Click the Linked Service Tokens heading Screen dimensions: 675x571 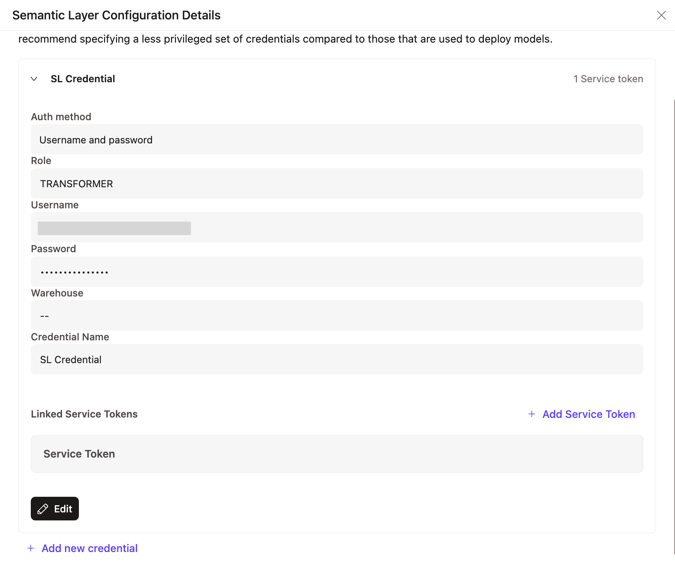[x=84, y=414]
